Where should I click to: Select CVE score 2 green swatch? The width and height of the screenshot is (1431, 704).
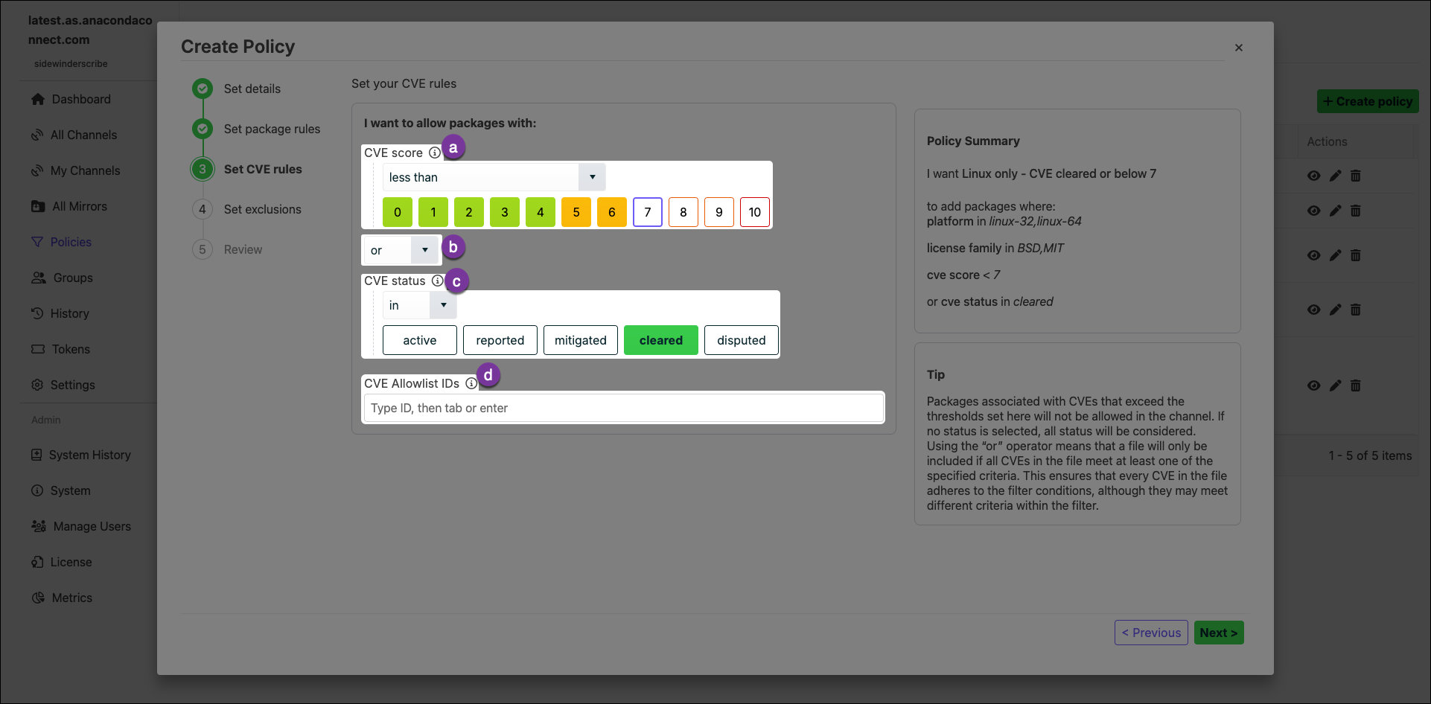(x=469, y=212)
